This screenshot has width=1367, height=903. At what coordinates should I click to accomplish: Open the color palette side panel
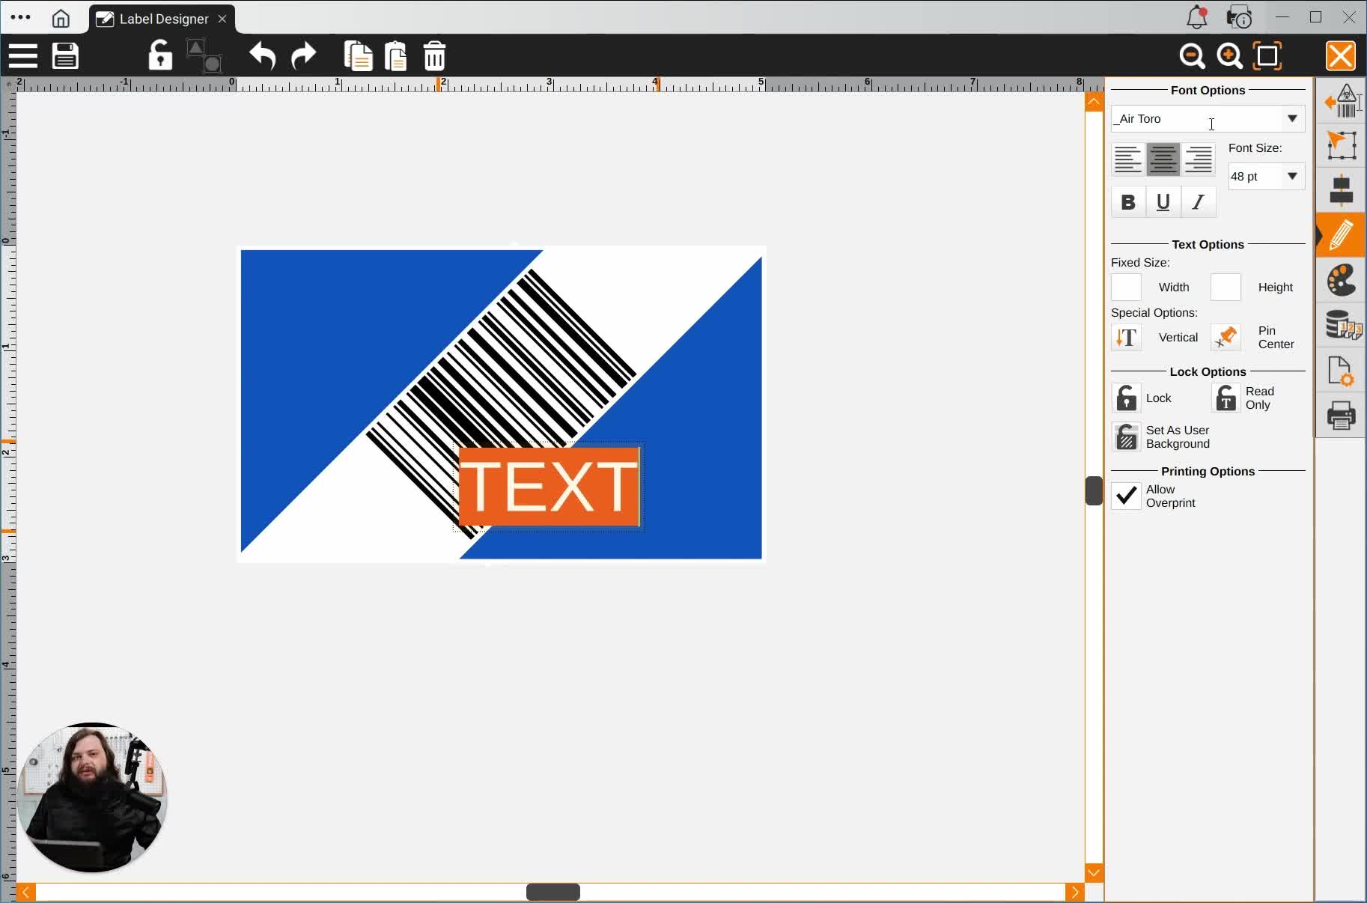tap(1342, 281)
